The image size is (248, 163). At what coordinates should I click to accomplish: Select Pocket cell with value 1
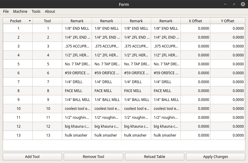pos(18,29)
